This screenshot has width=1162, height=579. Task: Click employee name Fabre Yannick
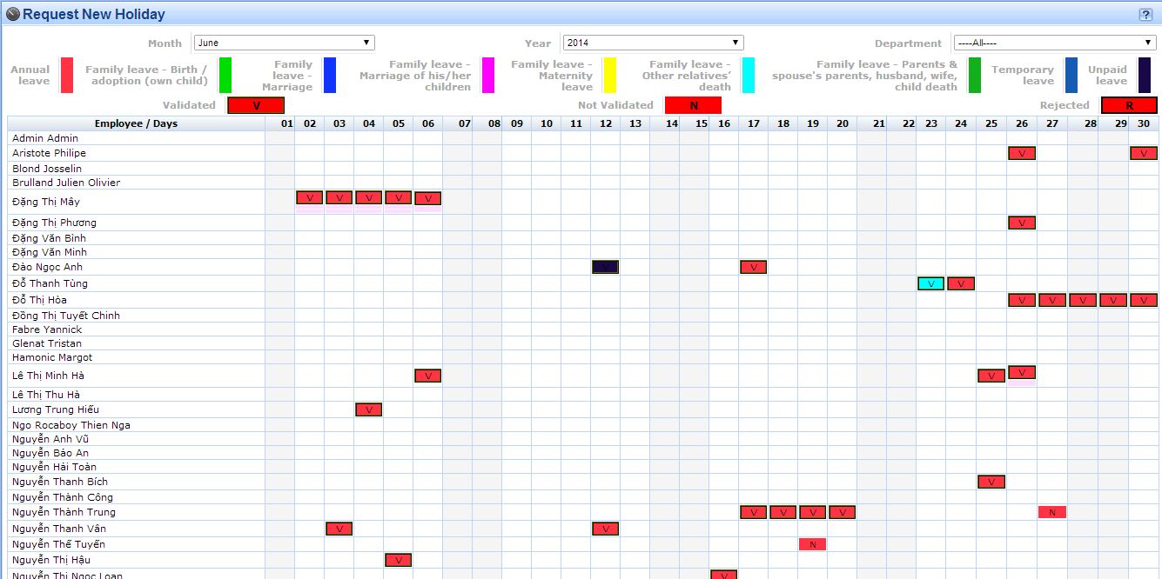coord(47,329)
